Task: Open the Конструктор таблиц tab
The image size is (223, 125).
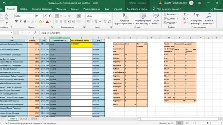Action: [137, 9]
